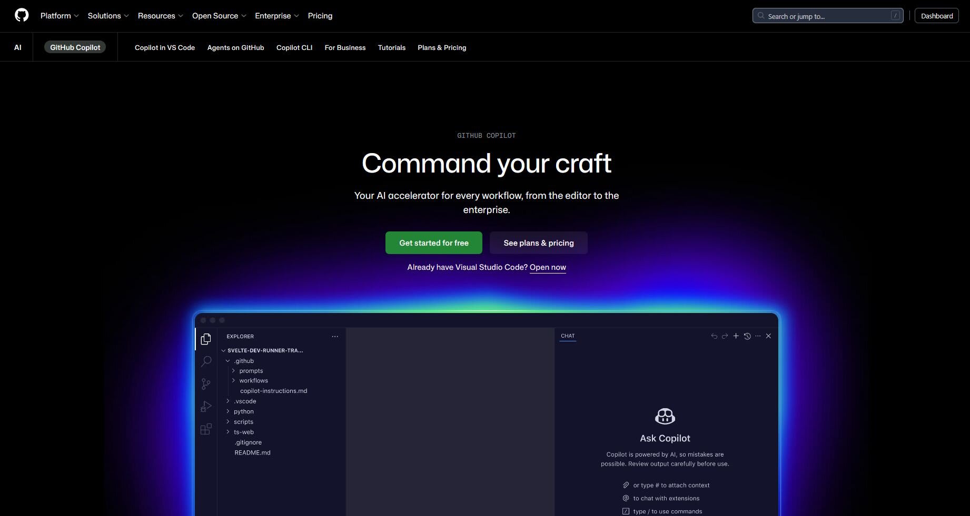This screenshot has height=516, width=970.
Task: Open the Explorer files icon in mockup sidebar
Action: click(206, 339)
